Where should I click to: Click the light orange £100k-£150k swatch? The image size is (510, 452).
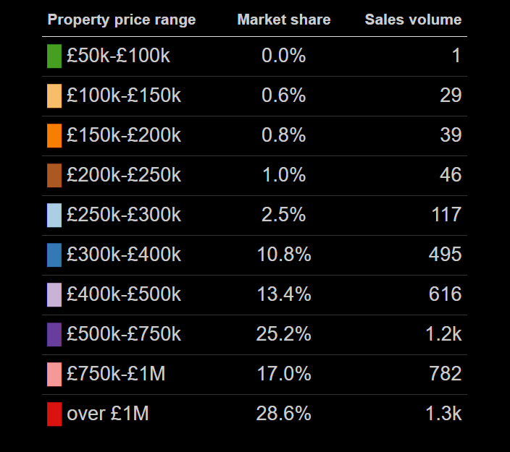click(x=54, y=96)
